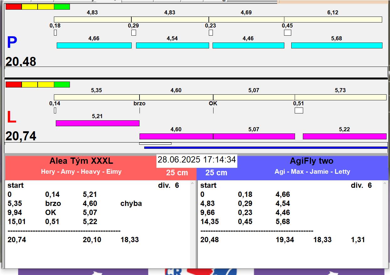
Task: Select the magenta bar labeled 4,60
Action: [176, 136]
